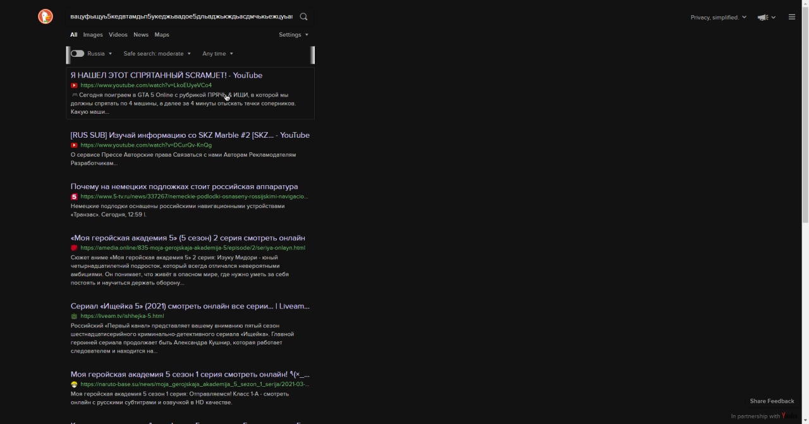
Task: Click the naruto-base.su favicon
Action: point(74,384)
